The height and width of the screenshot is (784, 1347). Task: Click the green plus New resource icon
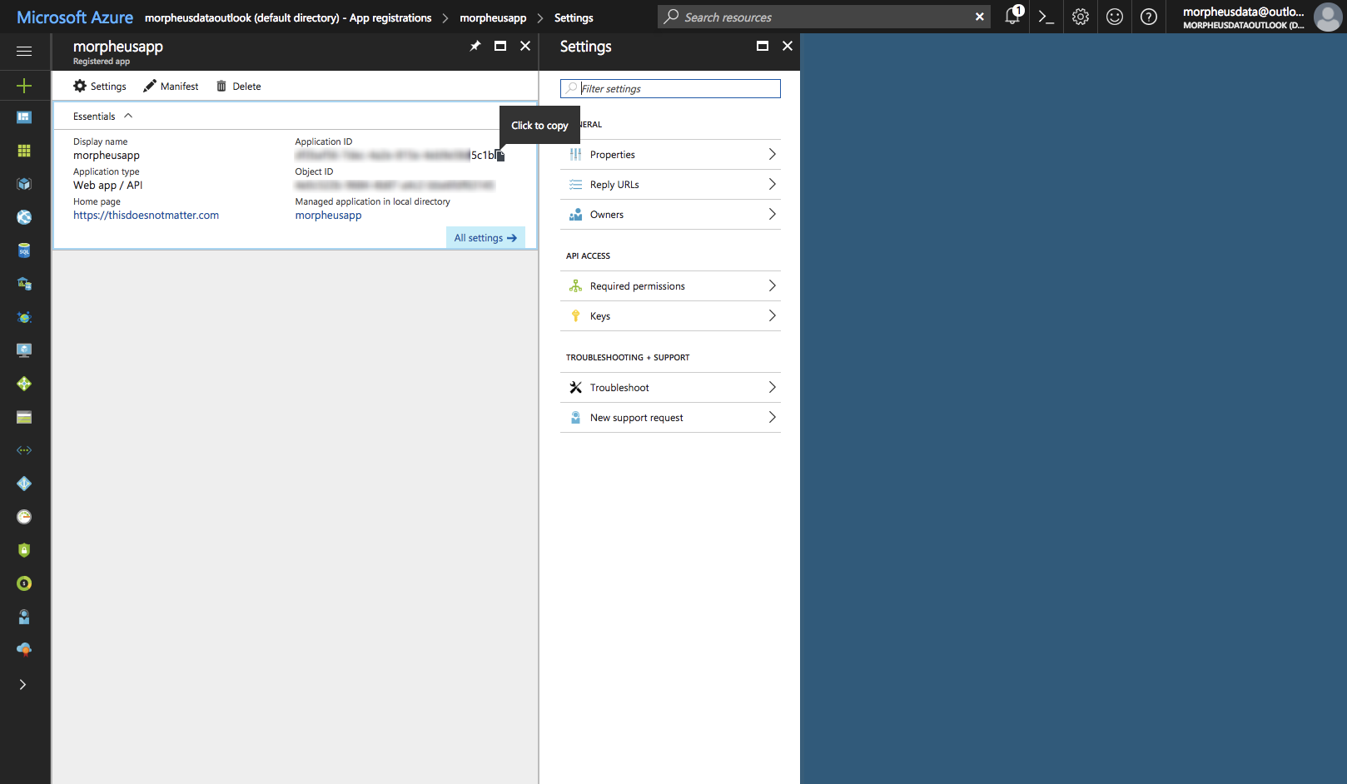[x=24, y=86]
